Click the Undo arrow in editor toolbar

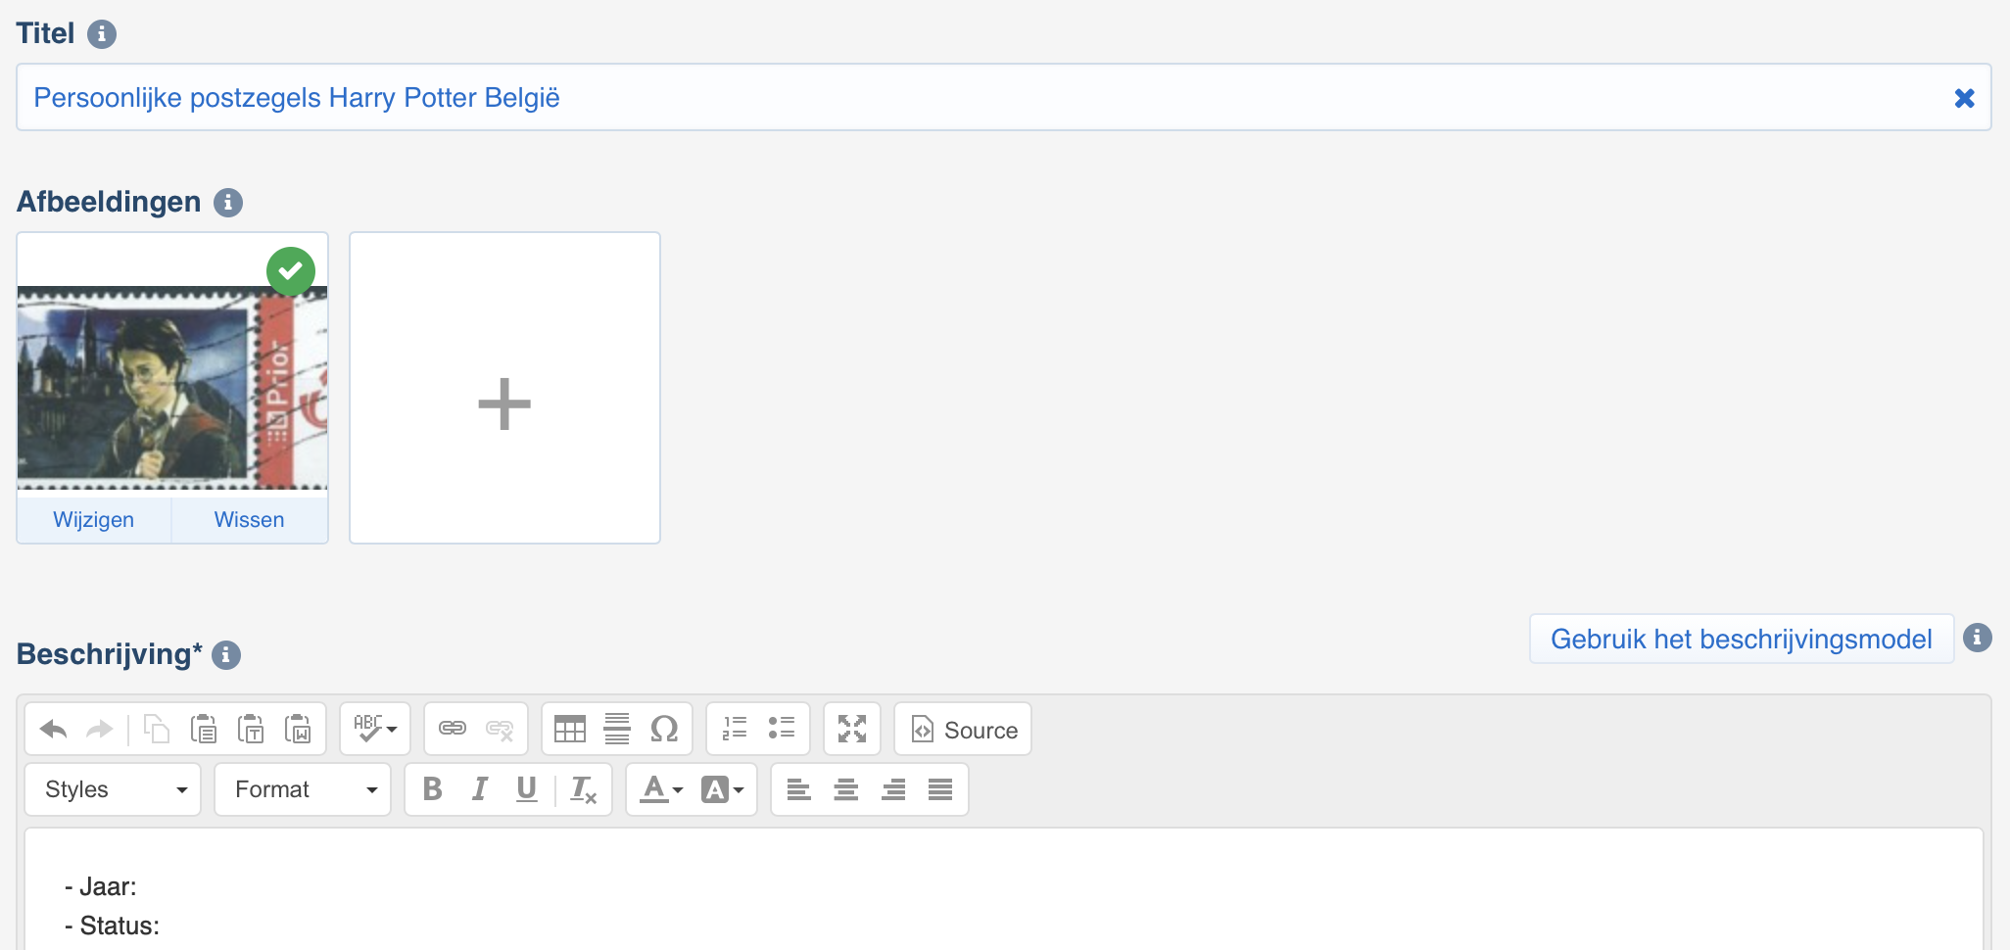(x=53, y=729)
